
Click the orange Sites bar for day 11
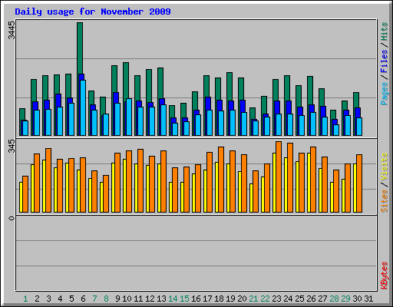point(140,180)
